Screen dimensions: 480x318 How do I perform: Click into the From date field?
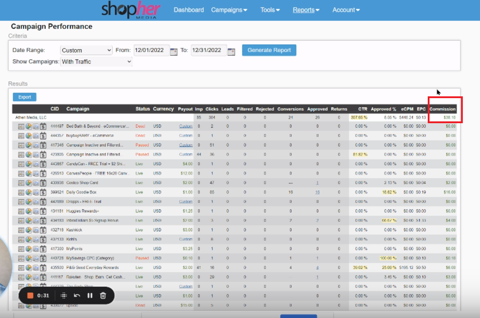coord(151,50)
